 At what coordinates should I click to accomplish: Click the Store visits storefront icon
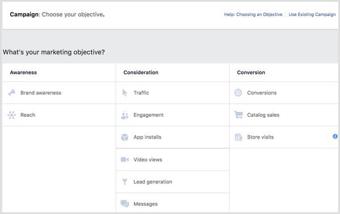click(239, 137)
